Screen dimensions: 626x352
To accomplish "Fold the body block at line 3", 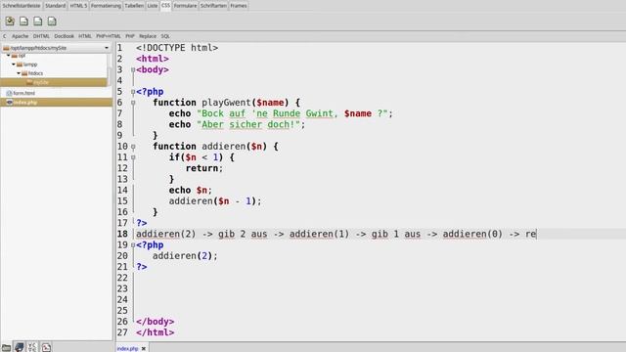I will [x=133, y=69].
